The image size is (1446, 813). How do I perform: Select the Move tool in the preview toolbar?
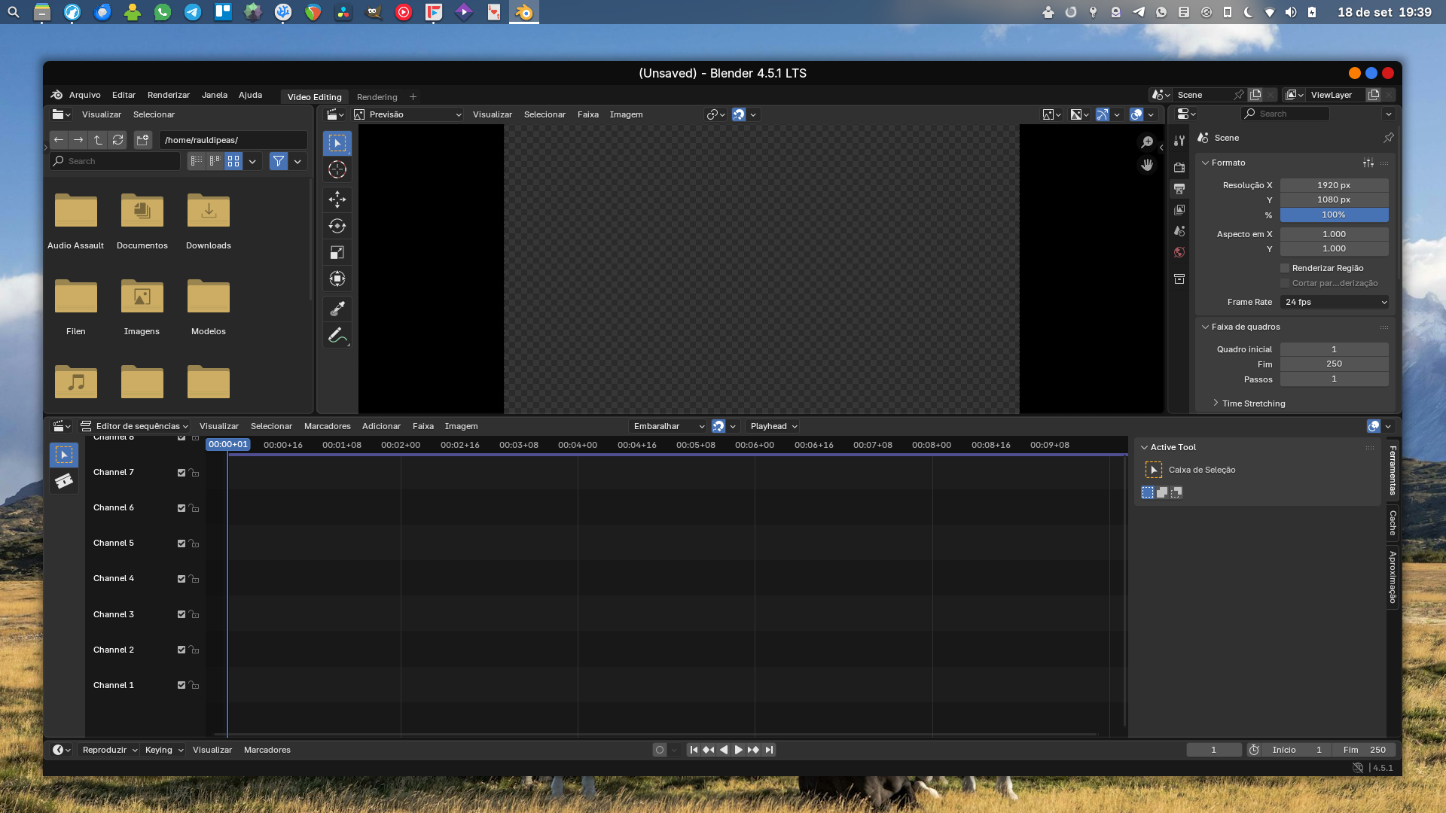click(337, 199)
